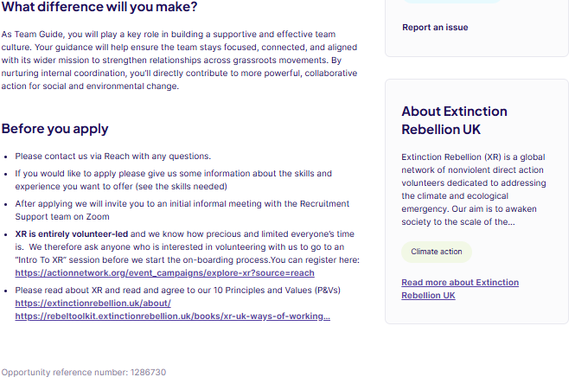Open the rebeltoolkit ways-of-working link
575x390 pixels.
pos(172,316)
